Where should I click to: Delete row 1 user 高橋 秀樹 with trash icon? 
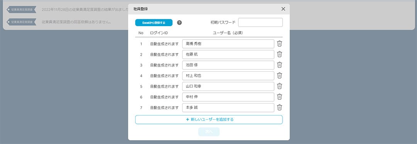280,44
